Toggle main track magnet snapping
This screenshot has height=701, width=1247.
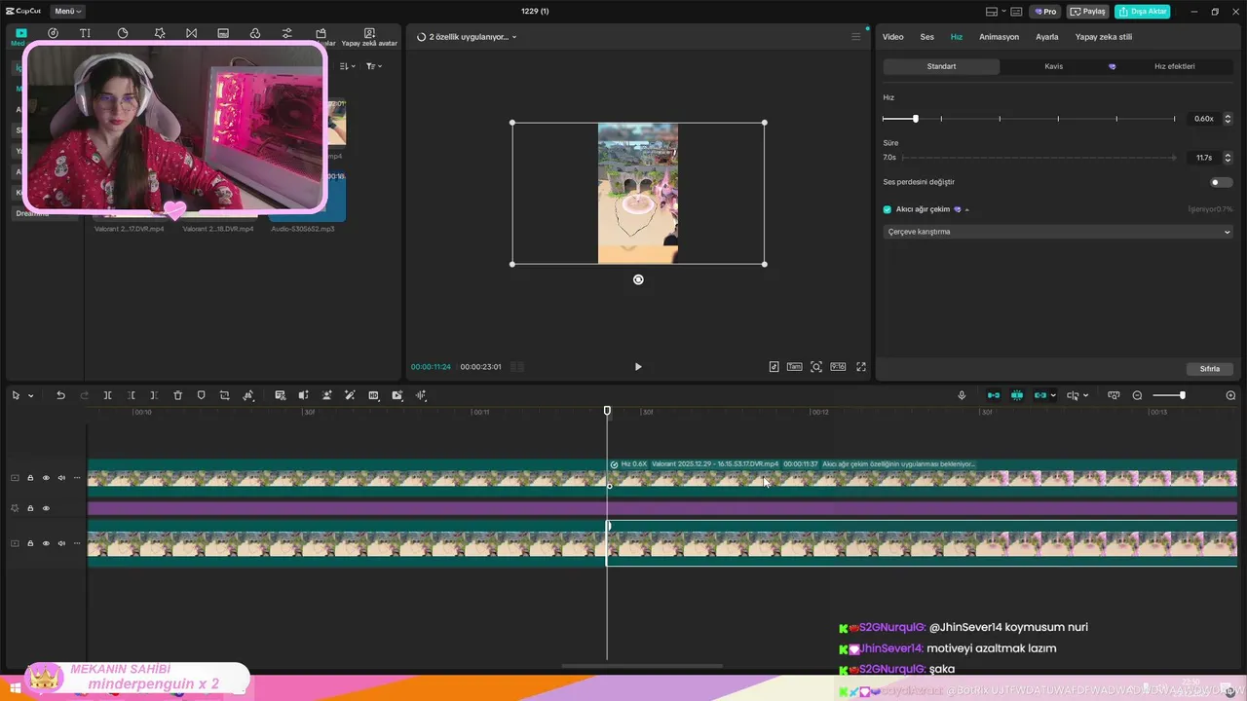[x=994, y=395]
